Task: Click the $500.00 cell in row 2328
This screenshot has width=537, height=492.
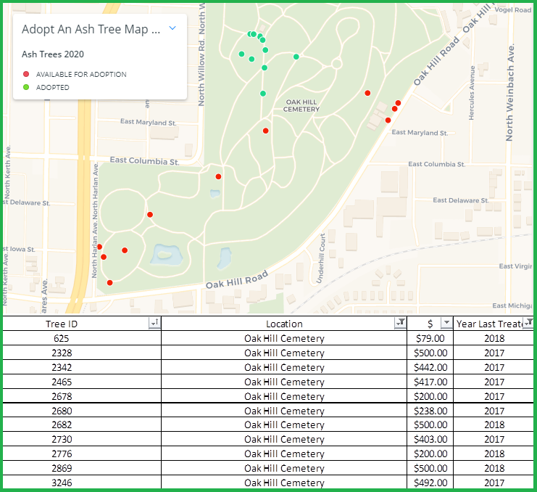Action: click(430, 353)
